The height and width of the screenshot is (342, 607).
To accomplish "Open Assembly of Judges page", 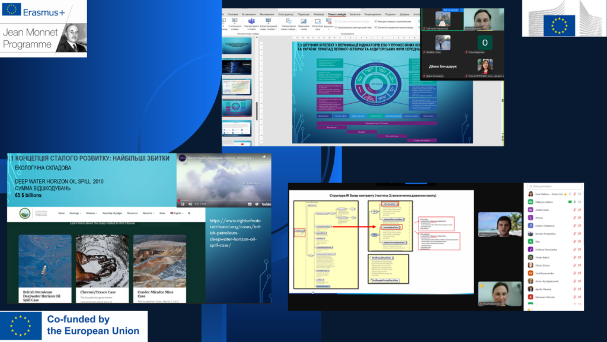I will 112,213.
